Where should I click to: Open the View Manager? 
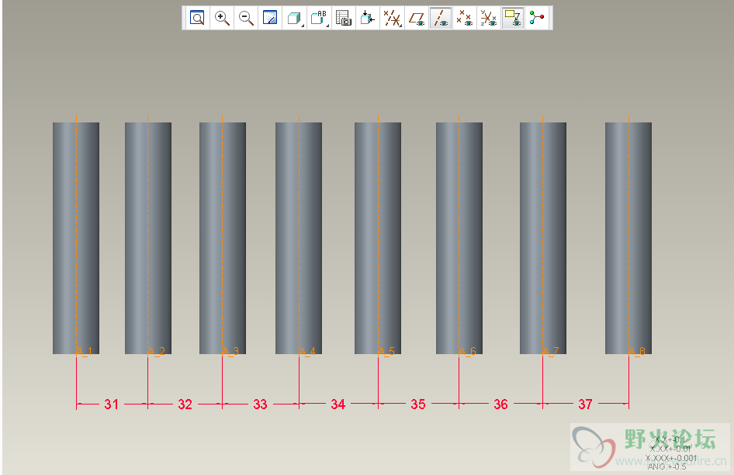coord(344,18)
